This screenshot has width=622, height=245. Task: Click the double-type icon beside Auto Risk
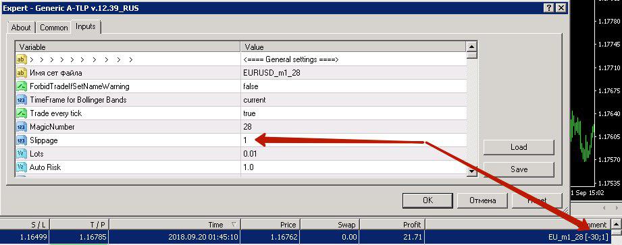tap(21, 167)
